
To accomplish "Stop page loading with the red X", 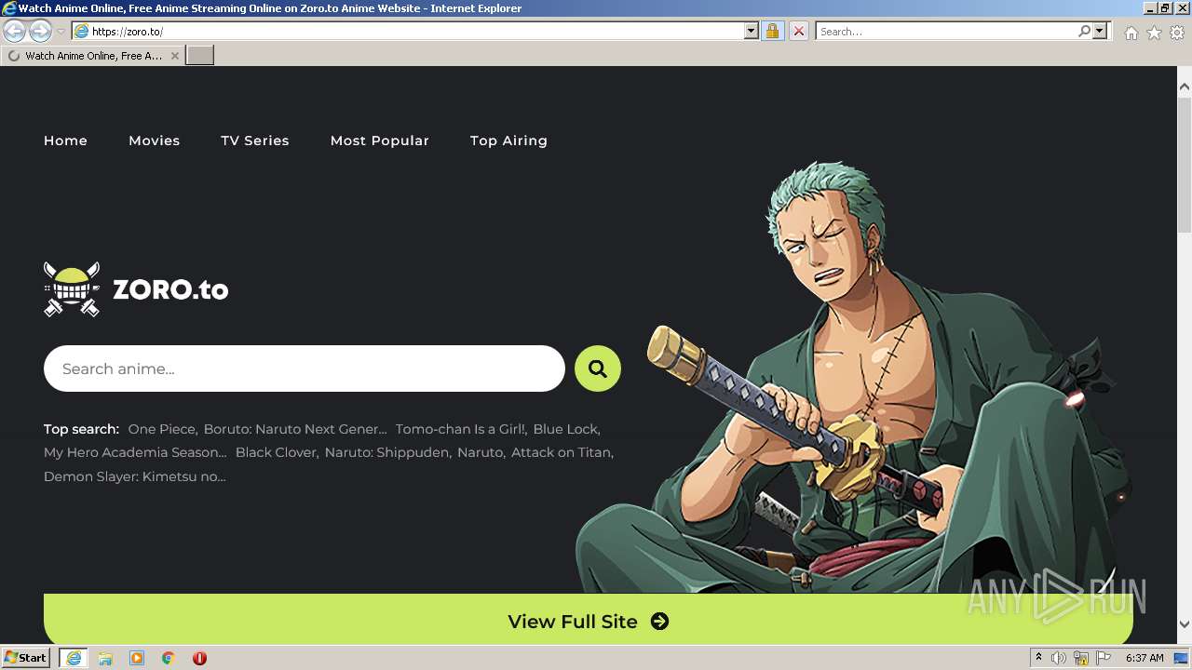I will click(x=798, y=32).
